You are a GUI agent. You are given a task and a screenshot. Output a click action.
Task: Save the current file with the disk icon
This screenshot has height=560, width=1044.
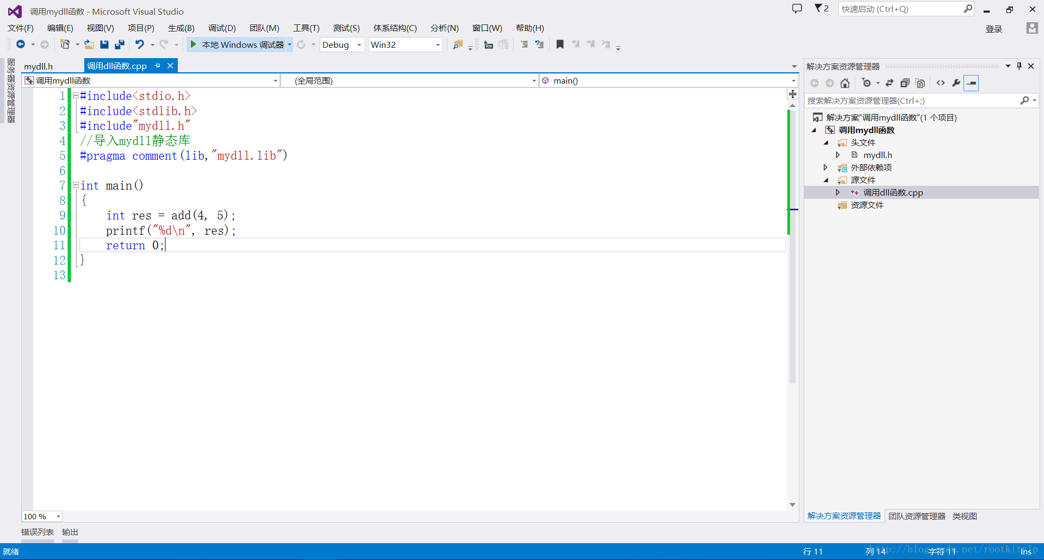(104, 45)
